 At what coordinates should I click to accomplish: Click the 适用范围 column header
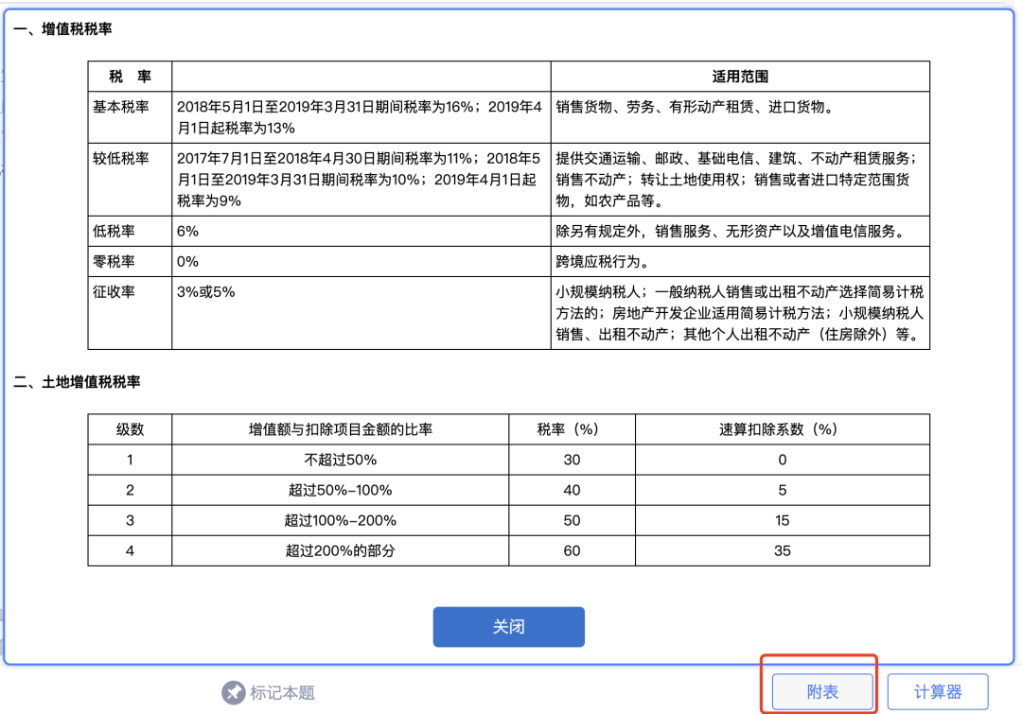[x=740, y=77]
